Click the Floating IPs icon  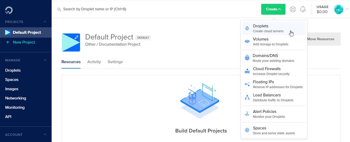pyautogui.click(x=247, y=84)
